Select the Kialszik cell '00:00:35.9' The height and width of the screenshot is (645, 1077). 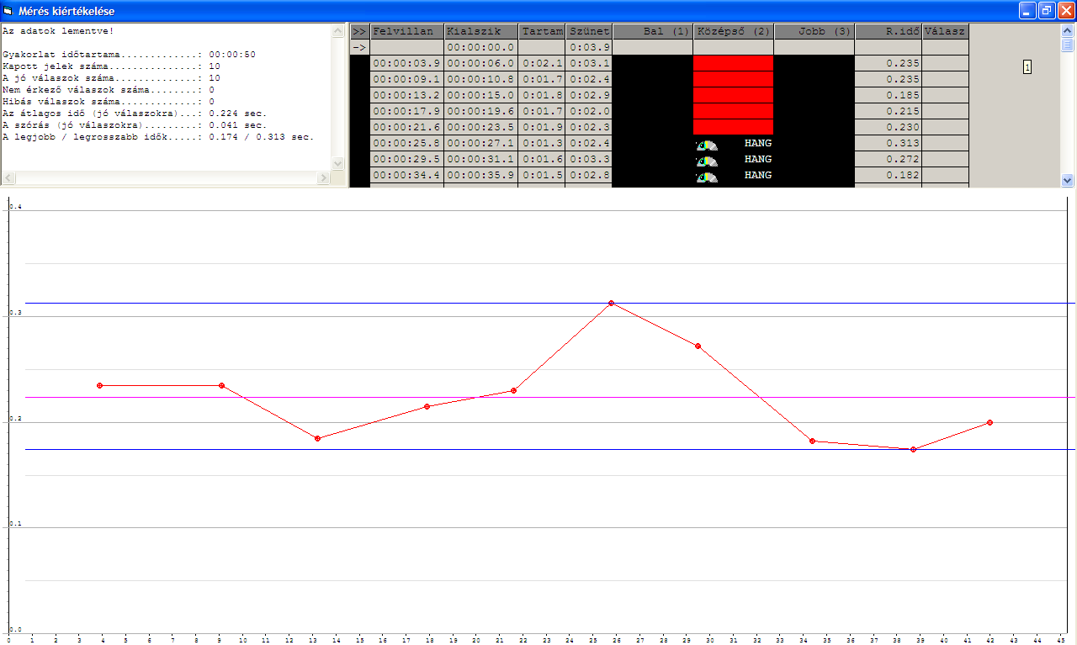[480, 175]
